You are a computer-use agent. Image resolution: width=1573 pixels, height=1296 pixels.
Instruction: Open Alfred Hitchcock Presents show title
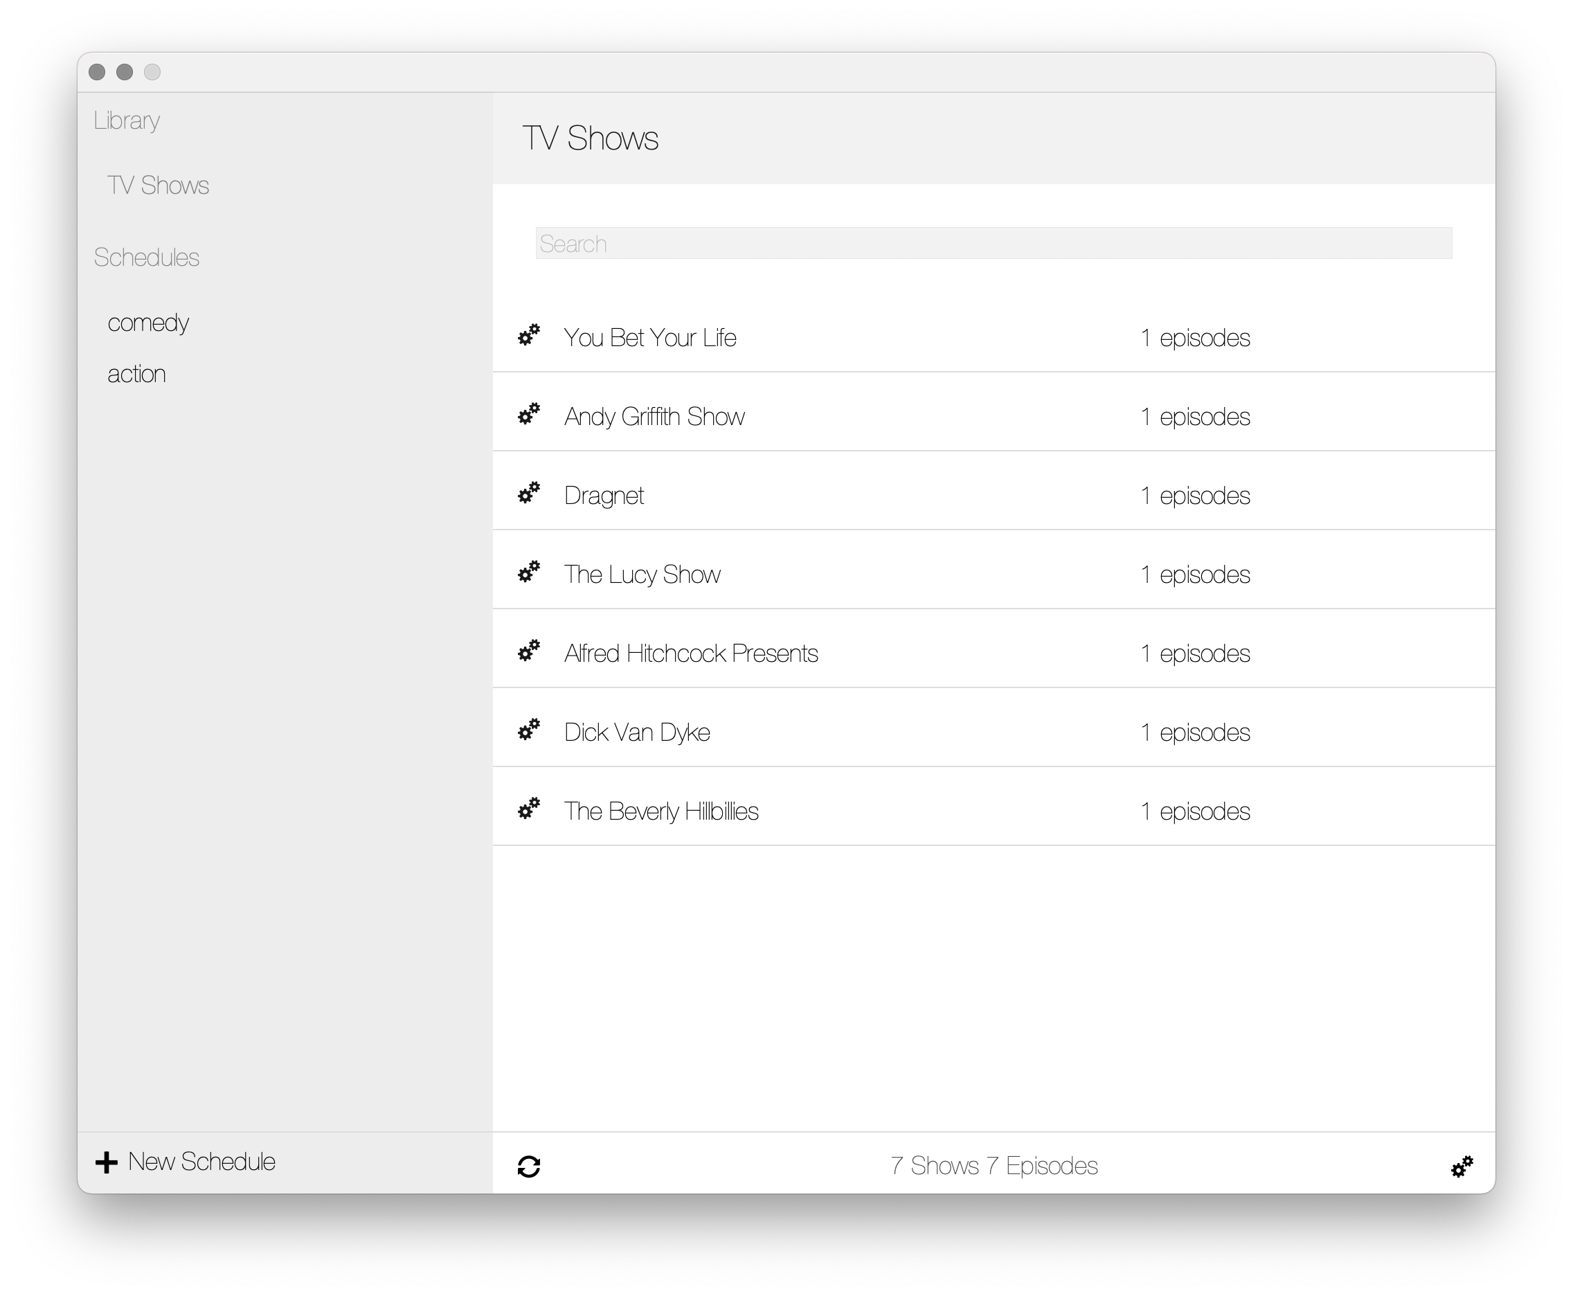[x=690, y=654]
